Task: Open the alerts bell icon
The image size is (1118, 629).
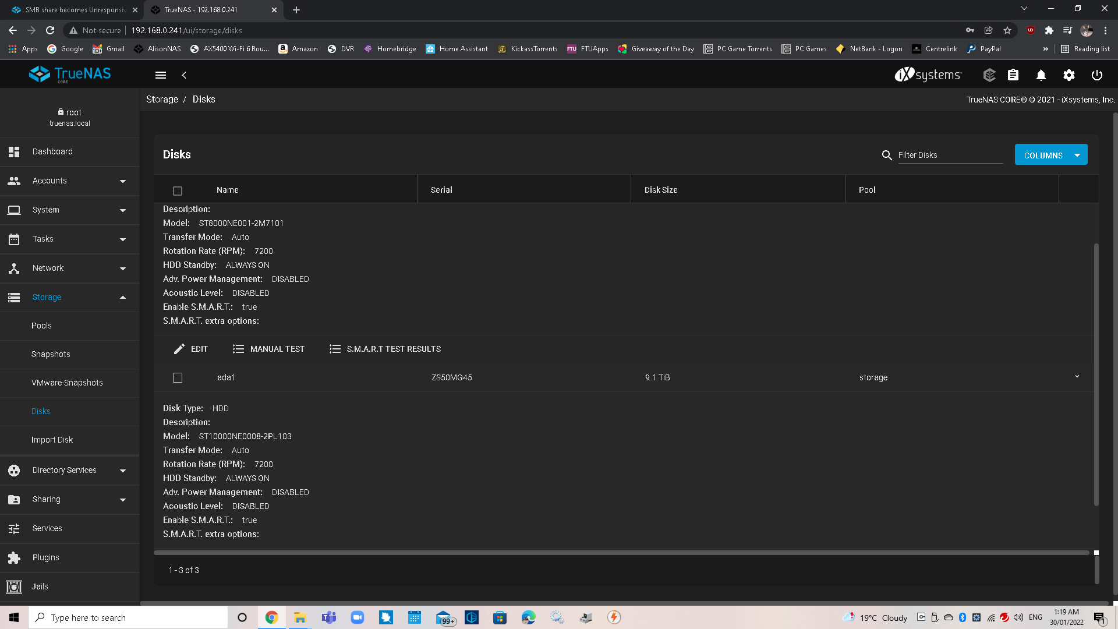Action: pyautogui.click(x=1041, y=75)
